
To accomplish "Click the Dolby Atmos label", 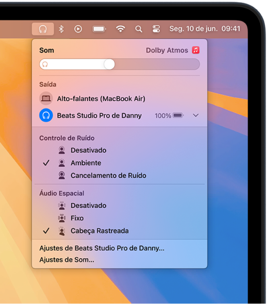I will 167,50.
